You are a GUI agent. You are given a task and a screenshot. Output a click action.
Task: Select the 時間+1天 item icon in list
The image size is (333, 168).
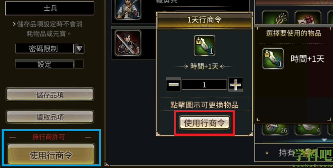pyautogui.click(x=273, y=59)
